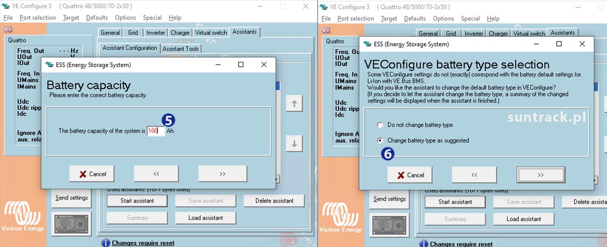Click Start assistant in the left window
This screenshot has width=607, height=247.
click(x=137, y=201)
